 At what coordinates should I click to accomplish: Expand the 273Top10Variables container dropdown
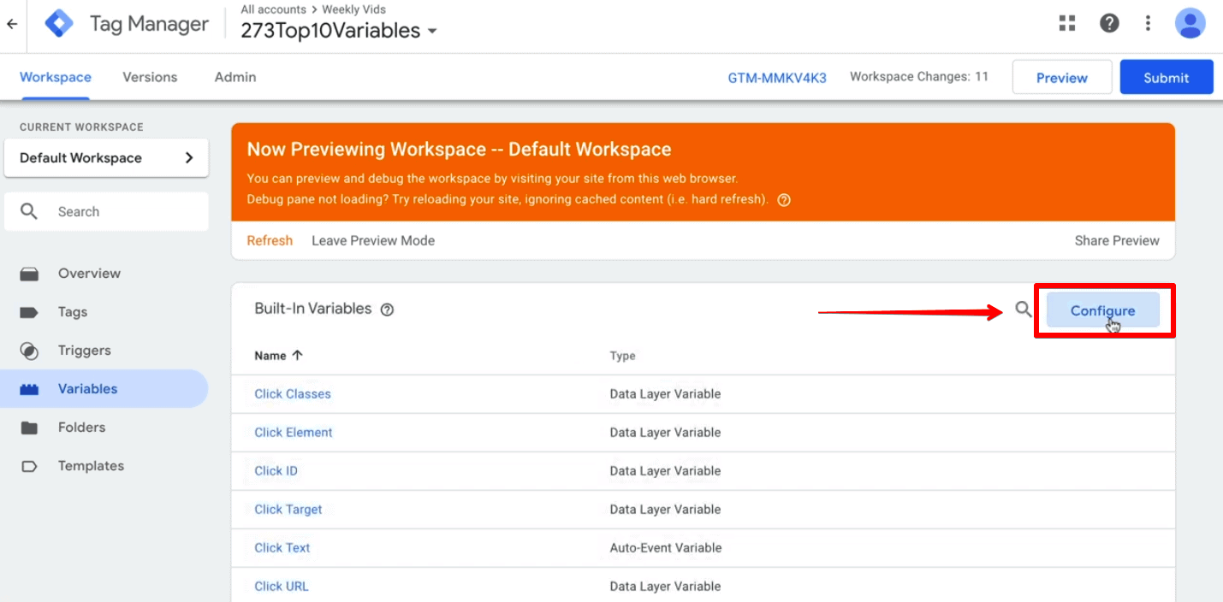433,30
